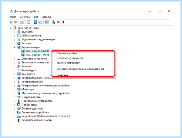
Task: Click the disable device down-arrow icon
Action: [x=63, y=22]
